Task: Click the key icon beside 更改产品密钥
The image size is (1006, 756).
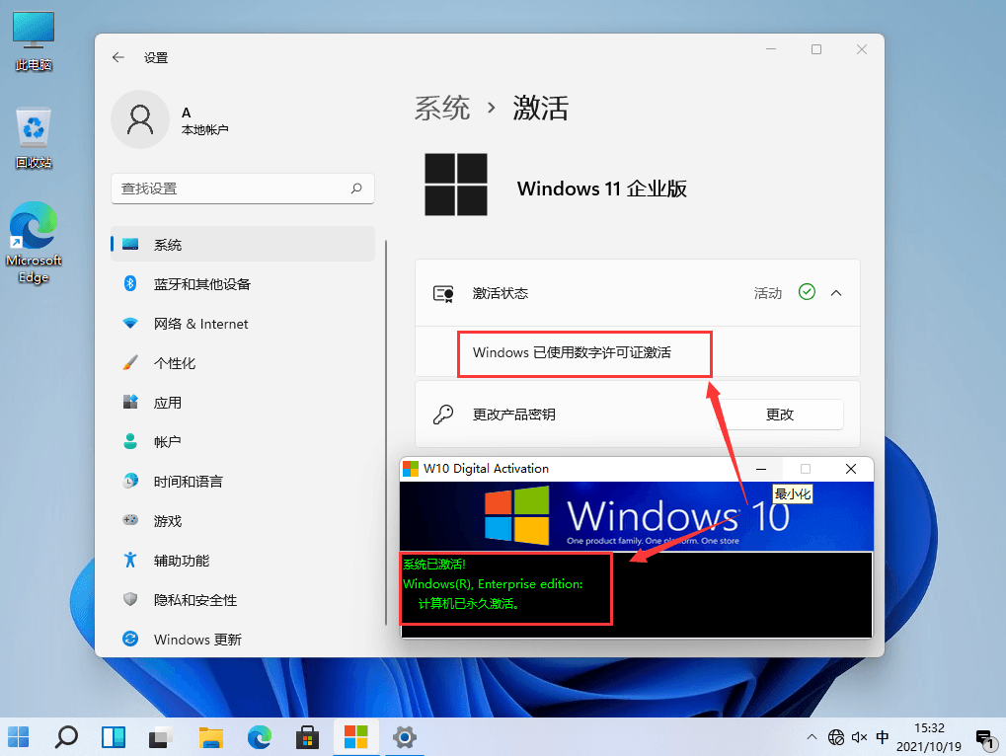Action: [443, 415]
